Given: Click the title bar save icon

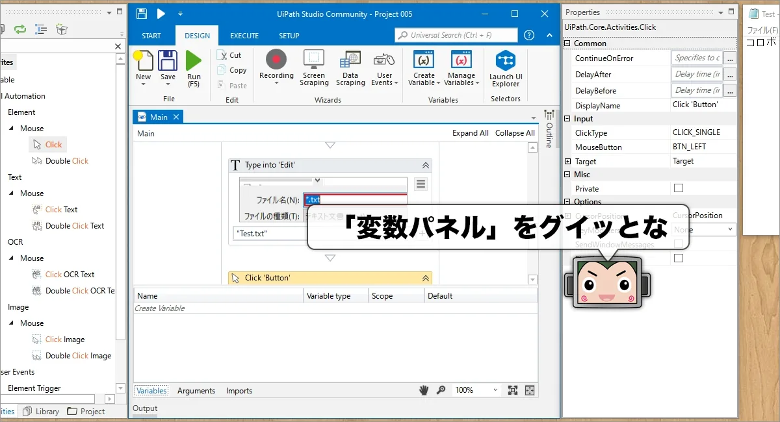Looking at the screenshot, I should [x=142, y=14].
